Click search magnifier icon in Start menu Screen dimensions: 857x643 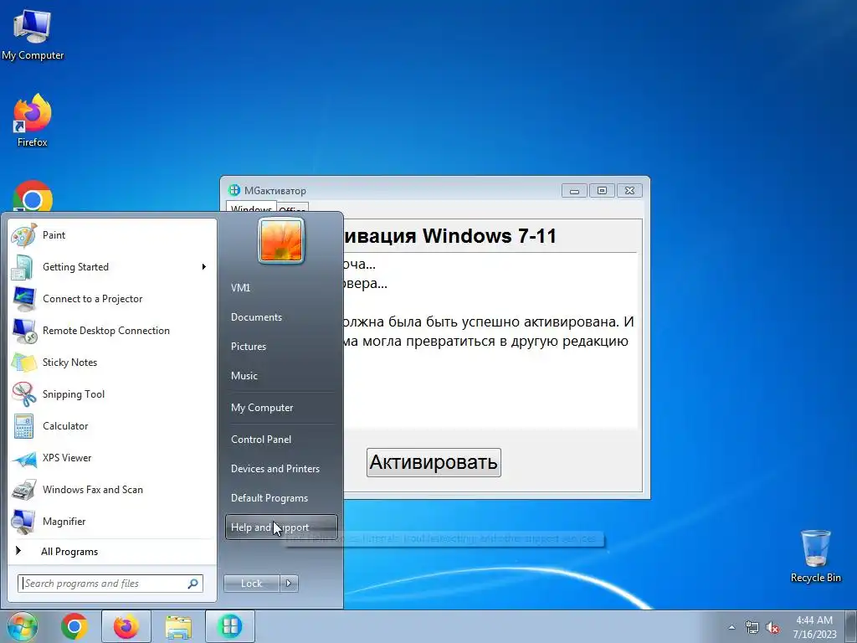[193, 584]
